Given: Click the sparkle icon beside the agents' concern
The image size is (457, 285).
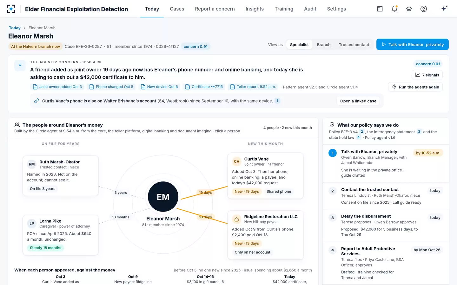Looking at the screenshot, I should tap(20, 65).
